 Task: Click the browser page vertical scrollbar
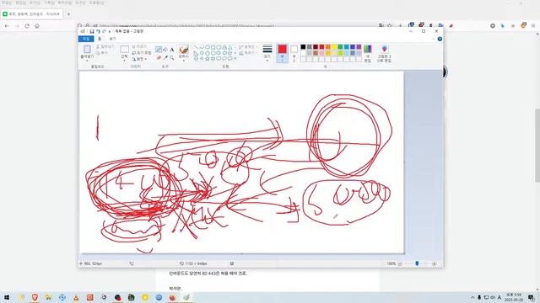click(x=537, y=145)
